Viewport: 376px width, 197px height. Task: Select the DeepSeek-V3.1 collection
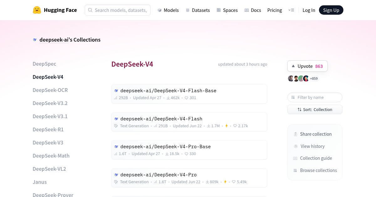point(50,116)
